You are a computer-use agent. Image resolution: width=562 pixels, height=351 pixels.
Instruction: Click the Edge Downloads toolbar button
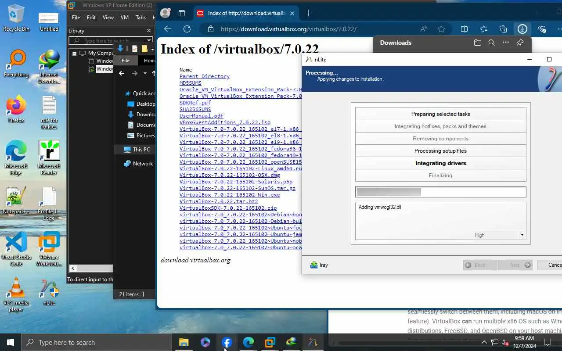[522, 29]
